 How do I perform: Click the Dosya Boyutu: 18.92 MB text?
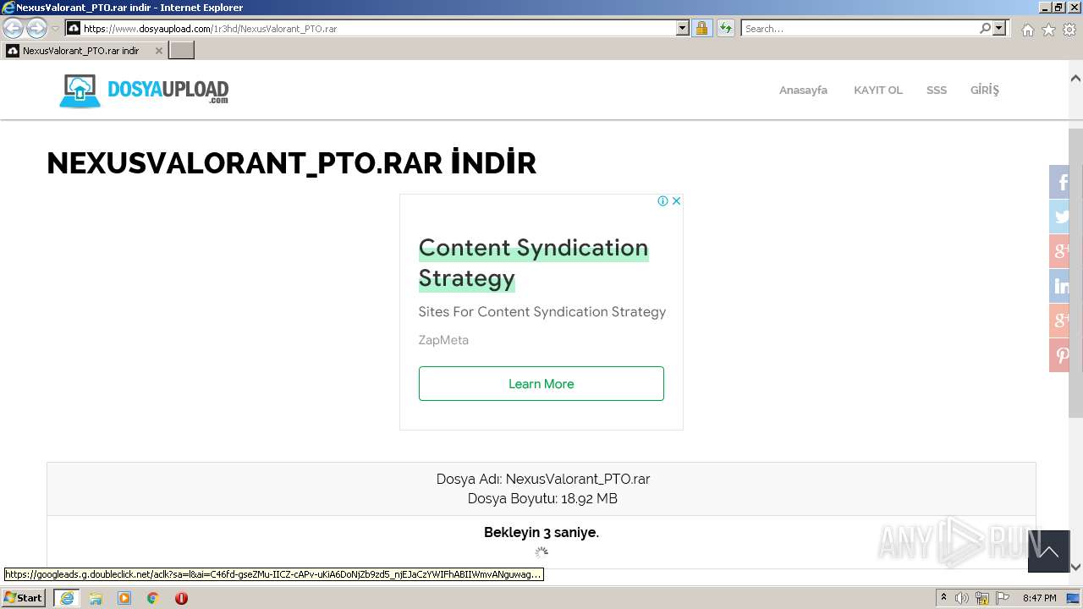(542, 498)
